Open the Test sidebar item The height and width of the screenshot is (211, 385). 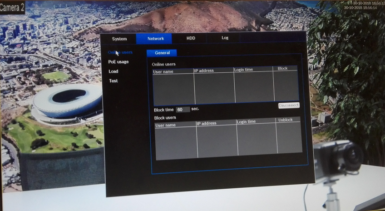point(113,81)
